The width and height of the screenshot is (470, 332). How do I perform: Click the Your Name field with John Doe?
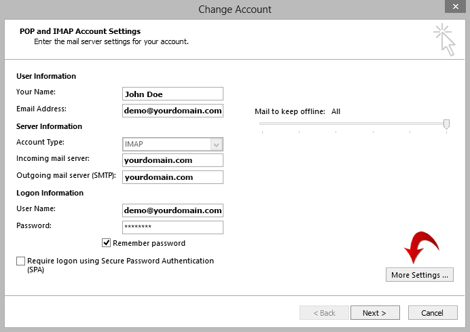click(x=173, y=94)
